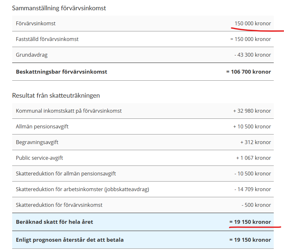Select Beskattningsbar förvärvsinkomst bold row
The width and height of the screenshot is (284, 251).
point(143,72)
